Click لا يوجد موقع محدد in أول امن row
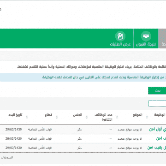Image resolution: width=166 pixels, height=166 pixels. pyautogui.click(x=130, y=130)
